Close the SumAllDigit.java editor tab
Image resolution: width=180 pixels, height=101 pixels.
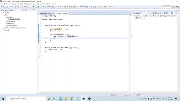coord(68,13)
